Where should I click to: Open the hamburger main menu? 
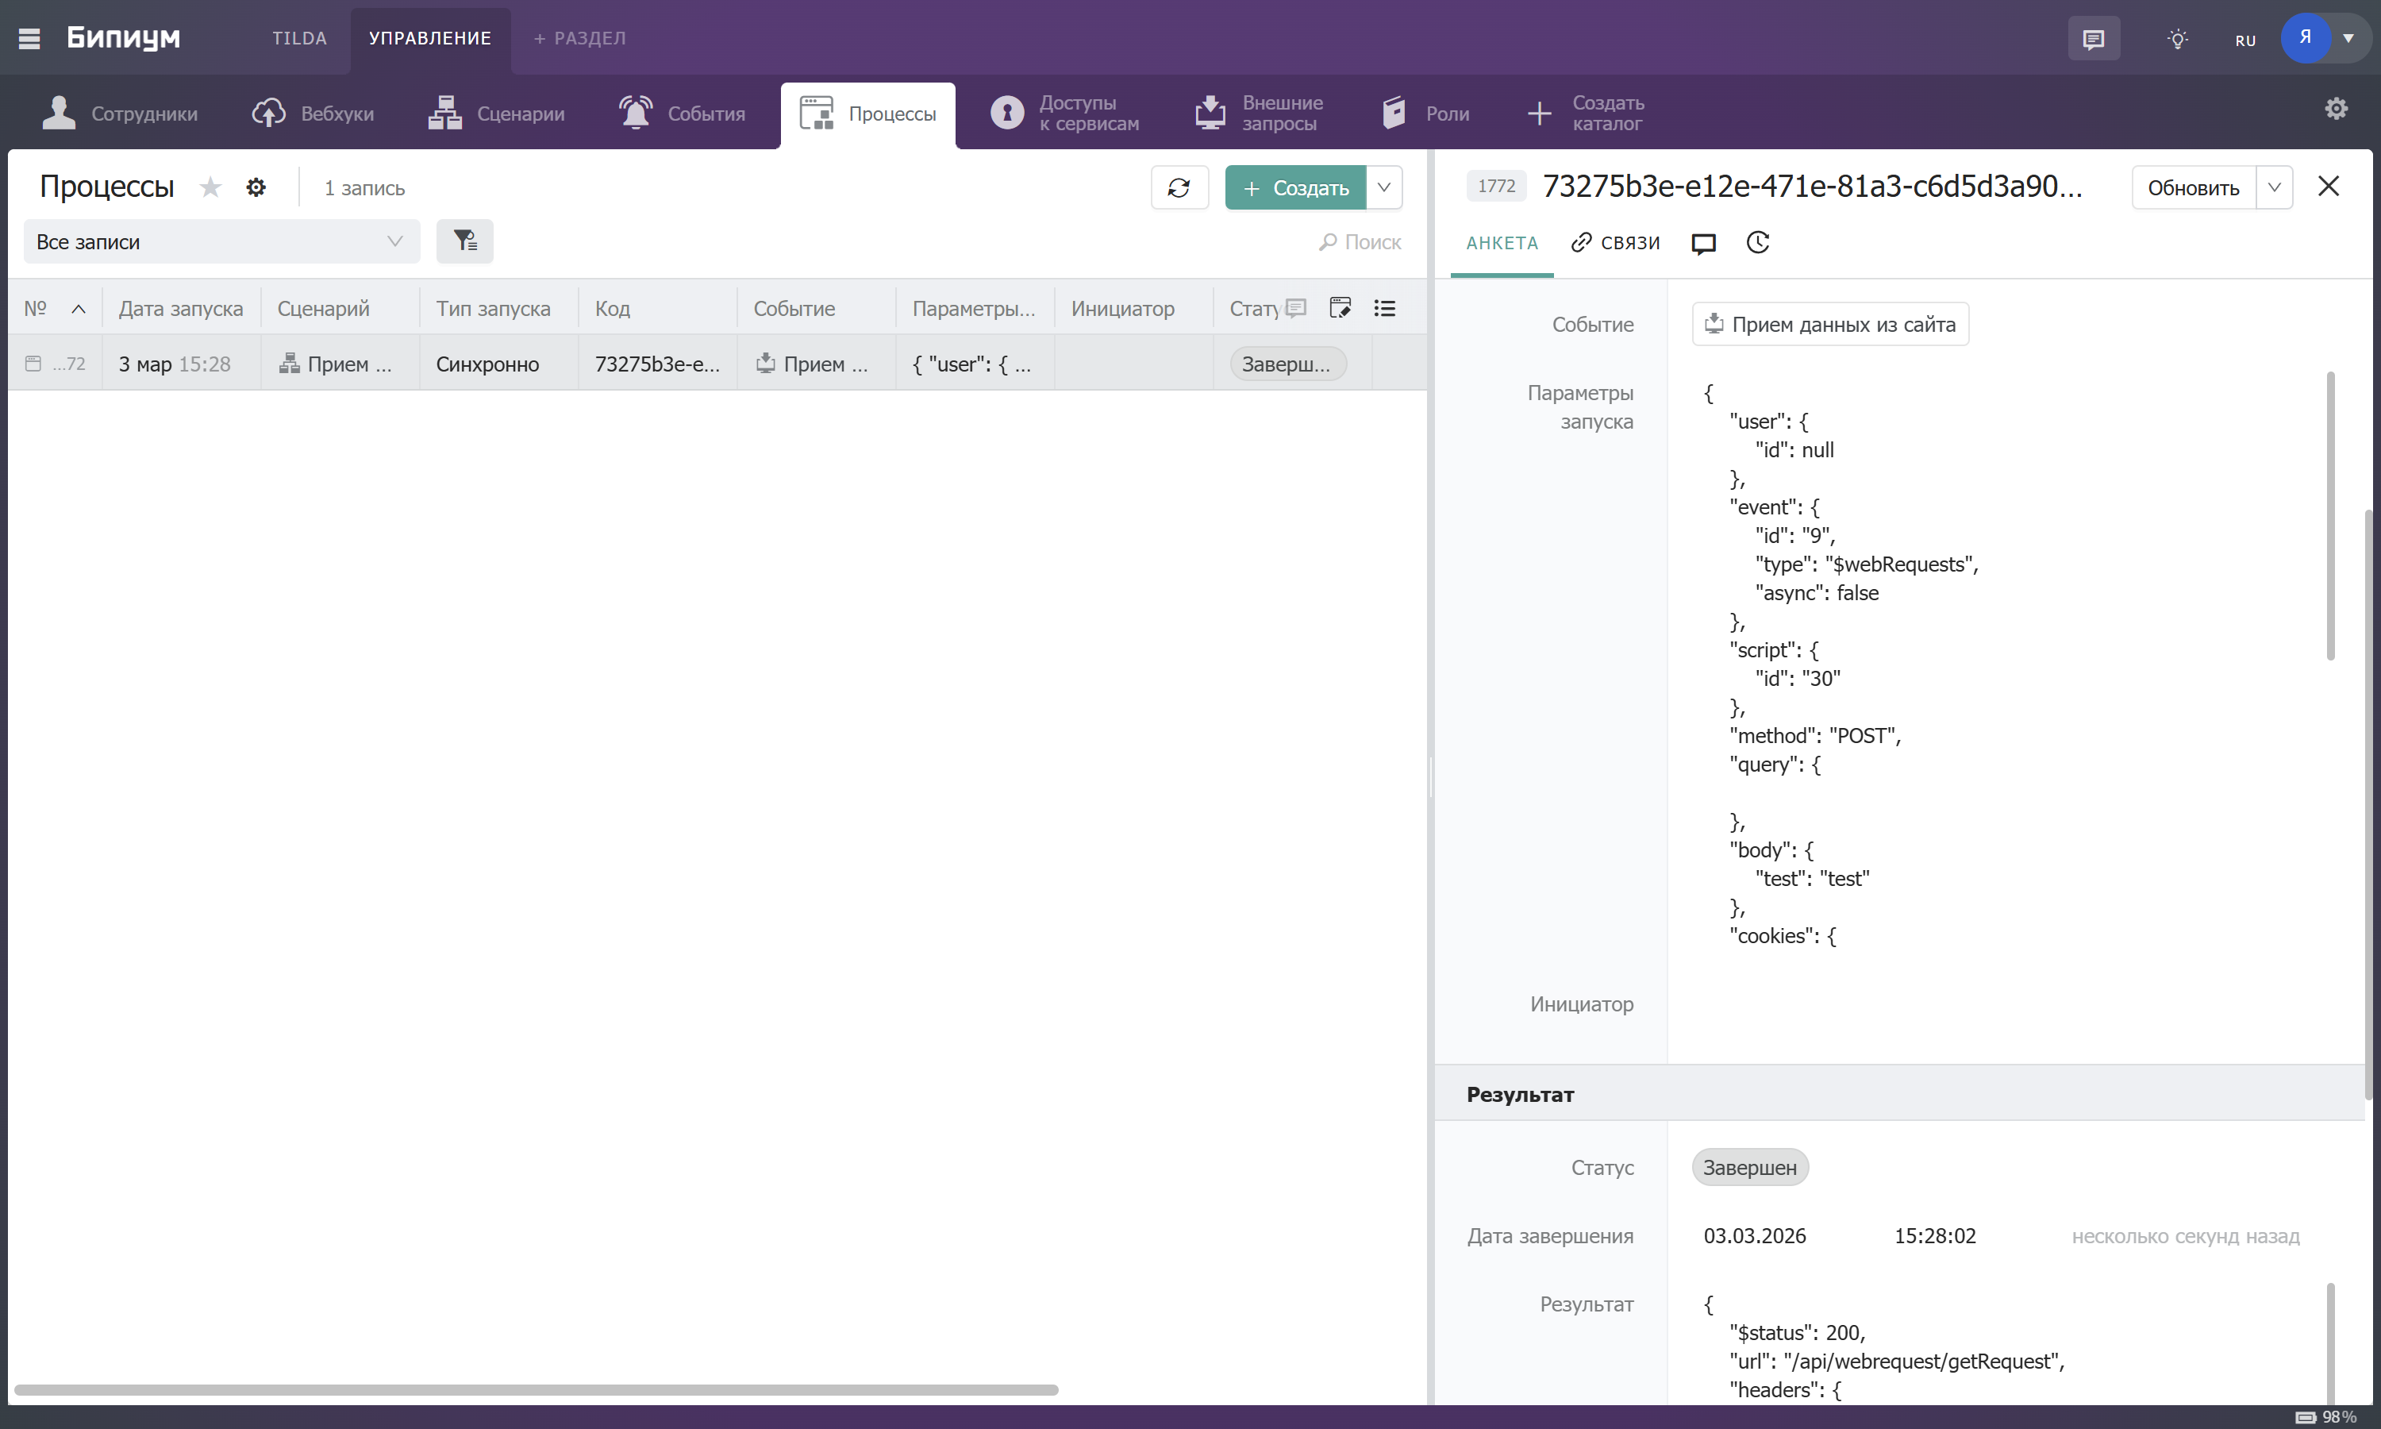point(29,39)
